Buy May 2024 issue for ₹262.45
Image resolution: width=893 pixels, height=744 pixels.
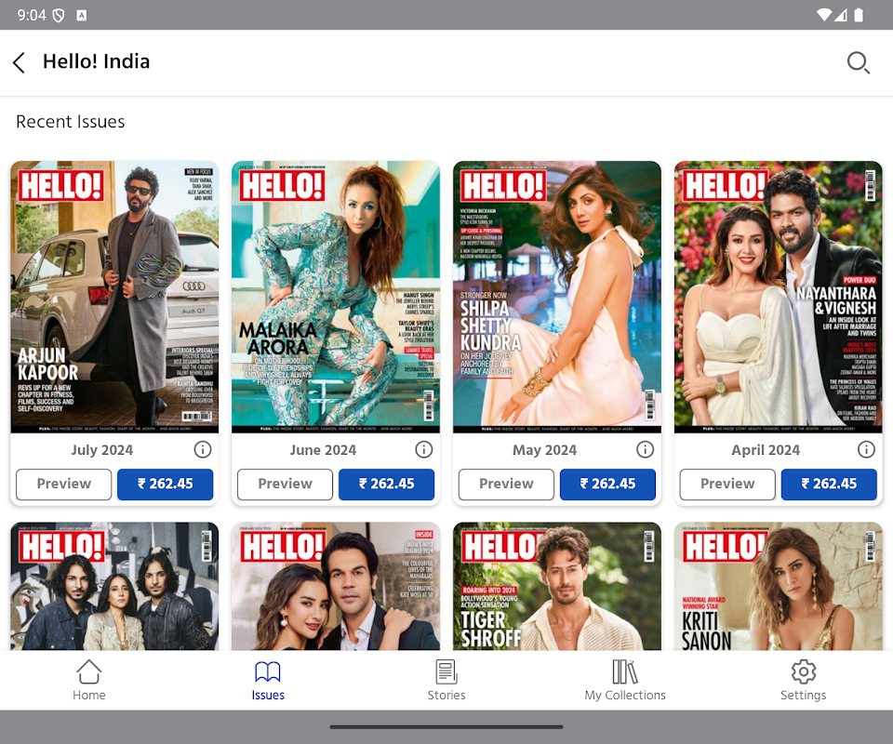(x=607, y=485)
